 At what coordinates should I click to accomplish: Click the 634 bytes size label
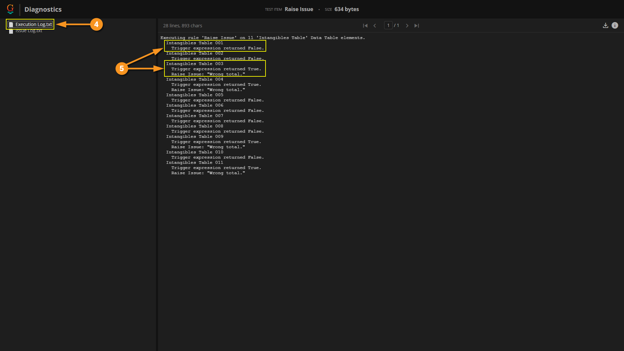pyautogui.click(x=346, y=9)
